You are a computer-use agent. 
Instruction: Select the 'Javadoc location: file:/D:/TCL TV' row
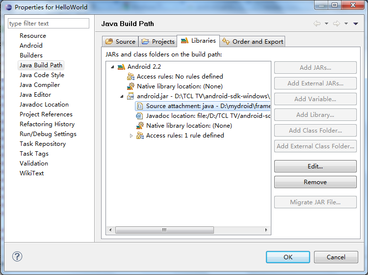[203, 116]
